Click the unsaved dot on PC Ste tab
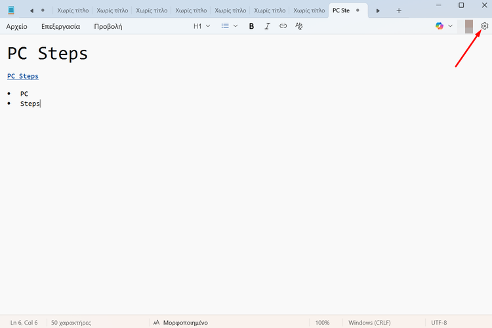The image size is (492, 328). point(358,10)
